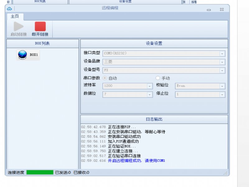Select the 手动 serial parameter radio button
Viewport: 249px width, 187px height.
click(x=158, y=78)
